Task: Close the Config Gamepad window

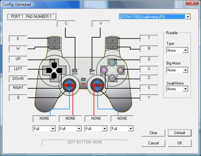Action: (192, 3)
